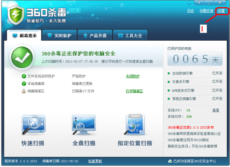Image resolution: width=230 pixels, height=167 pixels.
Task: Click the 主动防御引擎 green status dot
Action: (169, 73)
